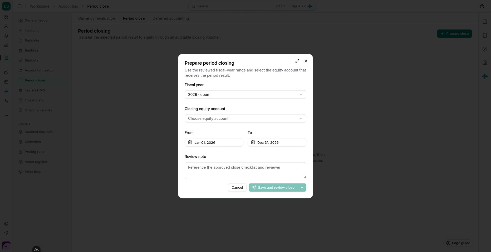Open the From date picker Jan 01, 2026
Image resolution: width=491 pixels, height=252 pixels.
click(214, 142)
